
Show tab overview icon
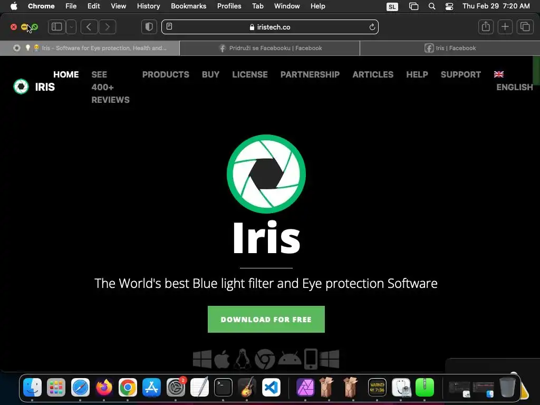tap(525, 27)
